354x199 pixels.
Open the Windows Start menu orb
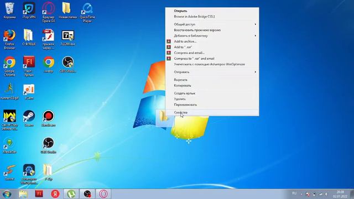(7, 194)
